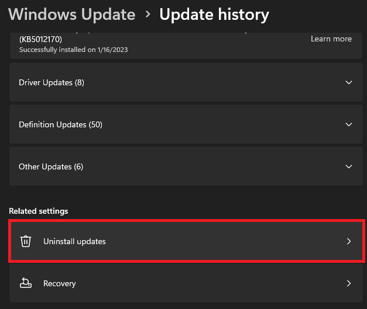Expand Other Updates using its chevron
367x309 pixels.
(349, 166)
